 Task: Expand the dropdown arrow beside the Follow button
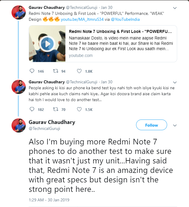coord(175,125)
